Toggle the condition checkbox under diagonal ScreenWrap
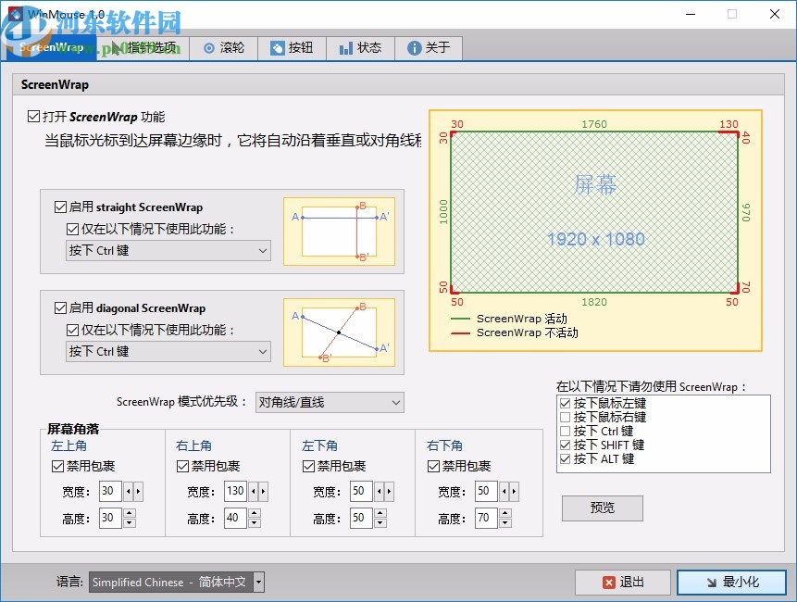797x602 pixels. (x=73, y=331)
